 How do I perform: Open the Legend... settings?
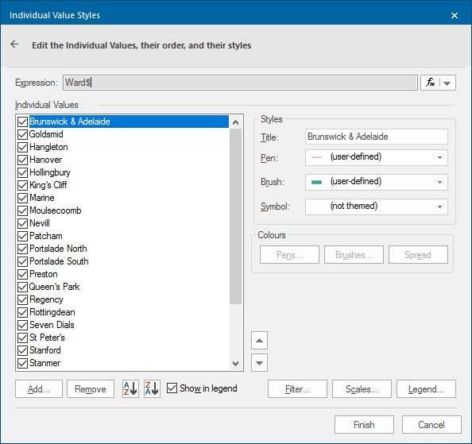(426, 389)
